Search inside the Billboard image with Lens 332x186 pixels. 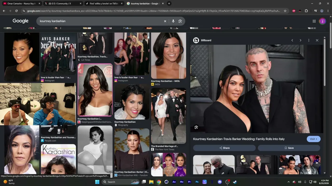(196, 127)
